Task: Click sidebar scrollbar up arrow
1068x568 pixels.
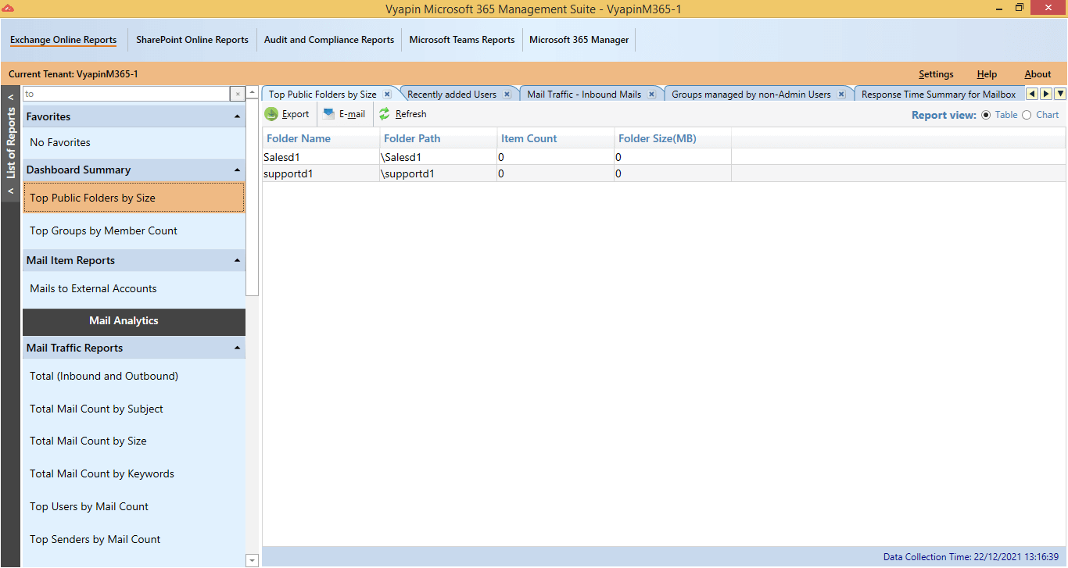Action: click(252, 93)
